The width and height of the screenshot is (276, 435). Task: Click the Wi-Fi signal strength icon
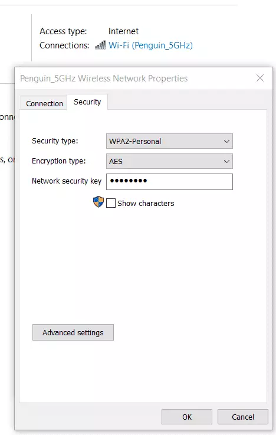(100, 45)
